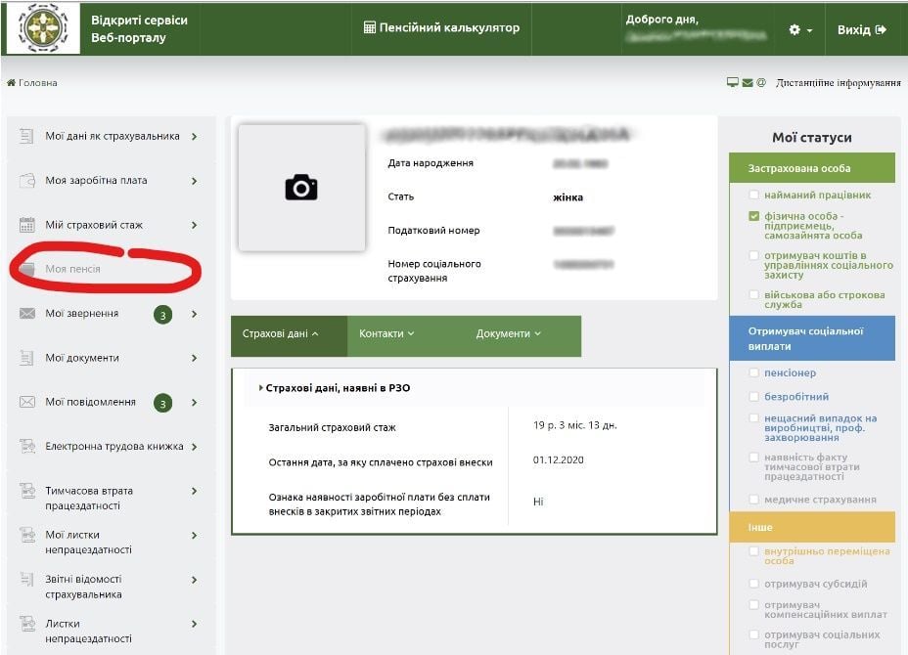Toggle the медичне страхування checkbox
The image size is (908, 655).
click(753, 499)
